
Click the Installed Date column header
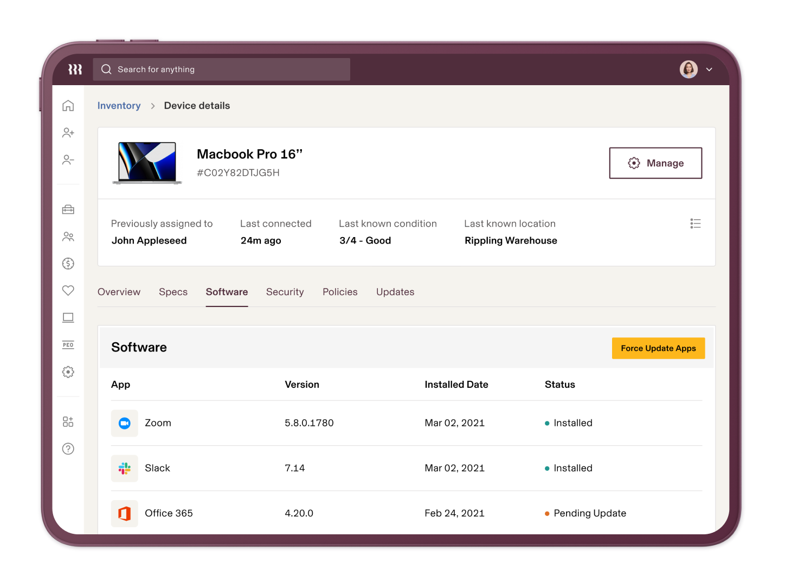(x=456, y=385)
